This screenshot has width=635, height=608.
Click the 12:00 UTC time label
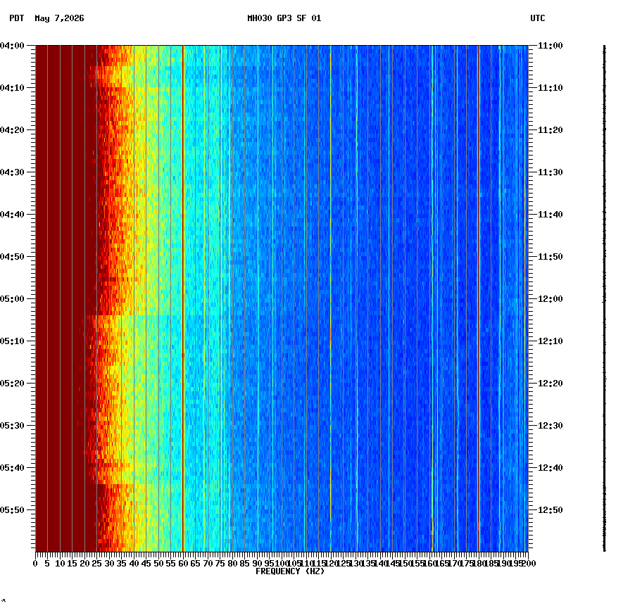tap(551, 299)
